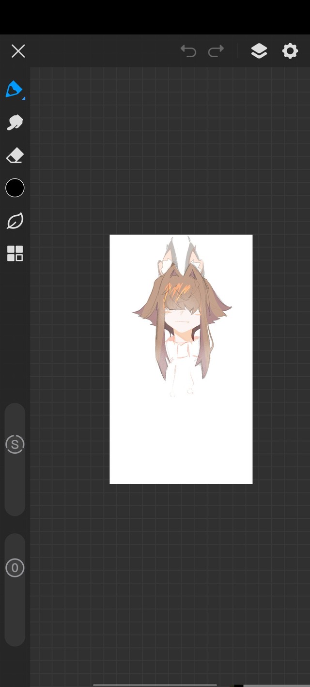The height and width of the screenshot is (687, 310).
Task: Choose the eraser tool
Action: (15, 156)
